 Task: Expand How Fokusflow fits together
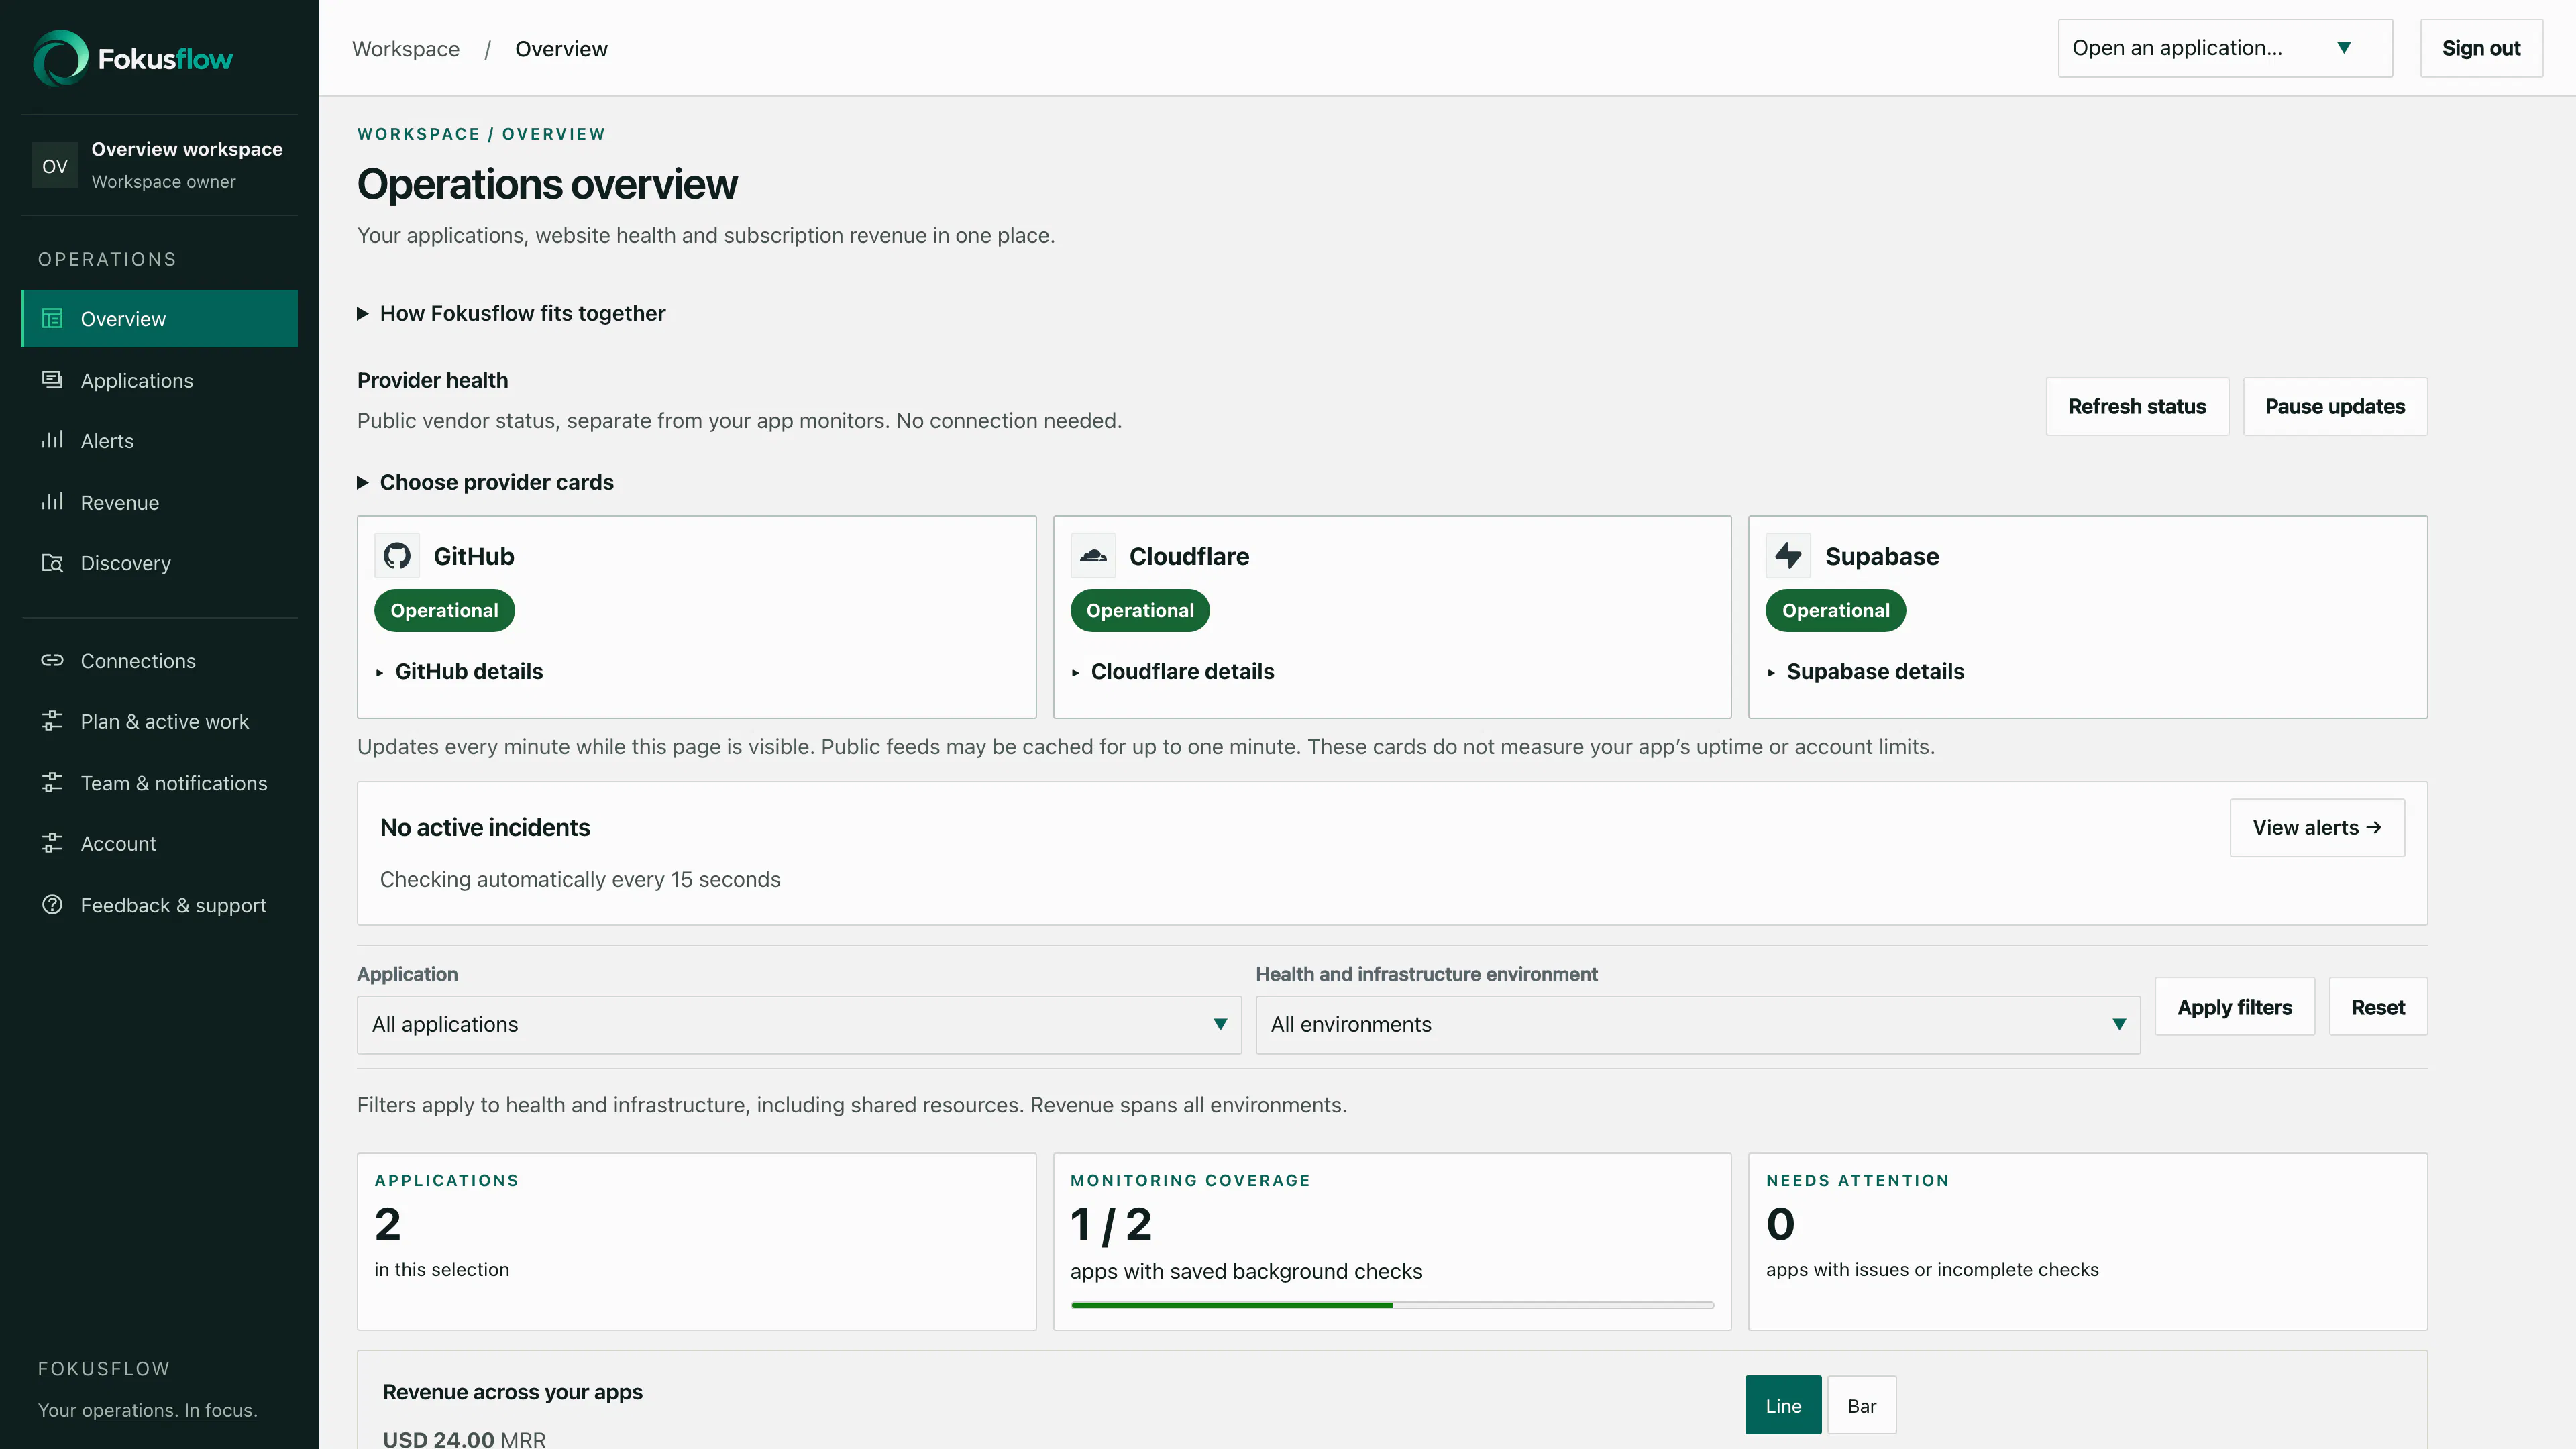tap(511, 313)
